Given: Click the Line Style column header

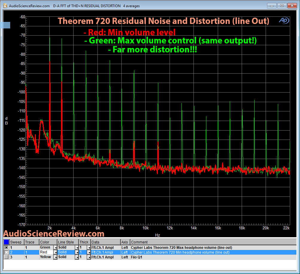Looking at the screenshot, I should pos(68,242).
